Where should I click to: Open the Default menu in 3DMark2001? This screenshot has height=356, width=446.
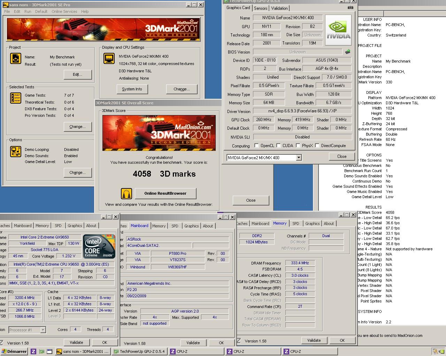pos(41,11)
